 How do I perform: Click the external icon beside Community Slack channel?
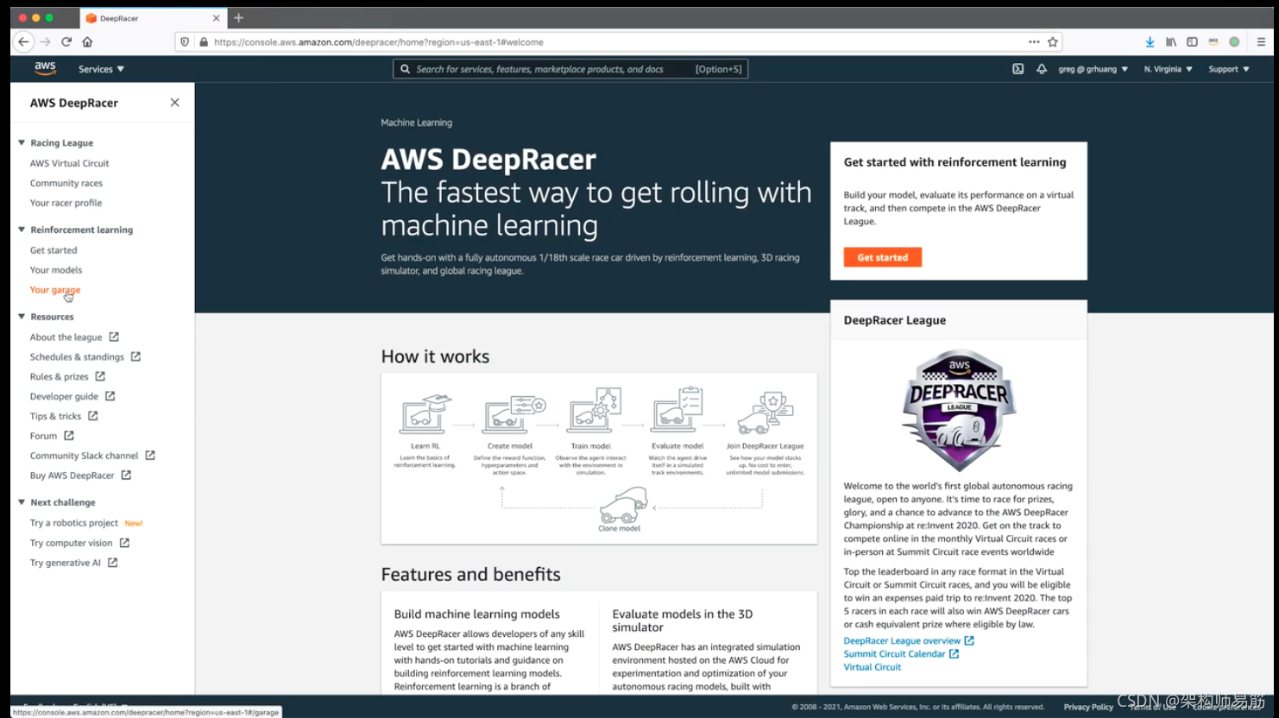tap(150, 456)
